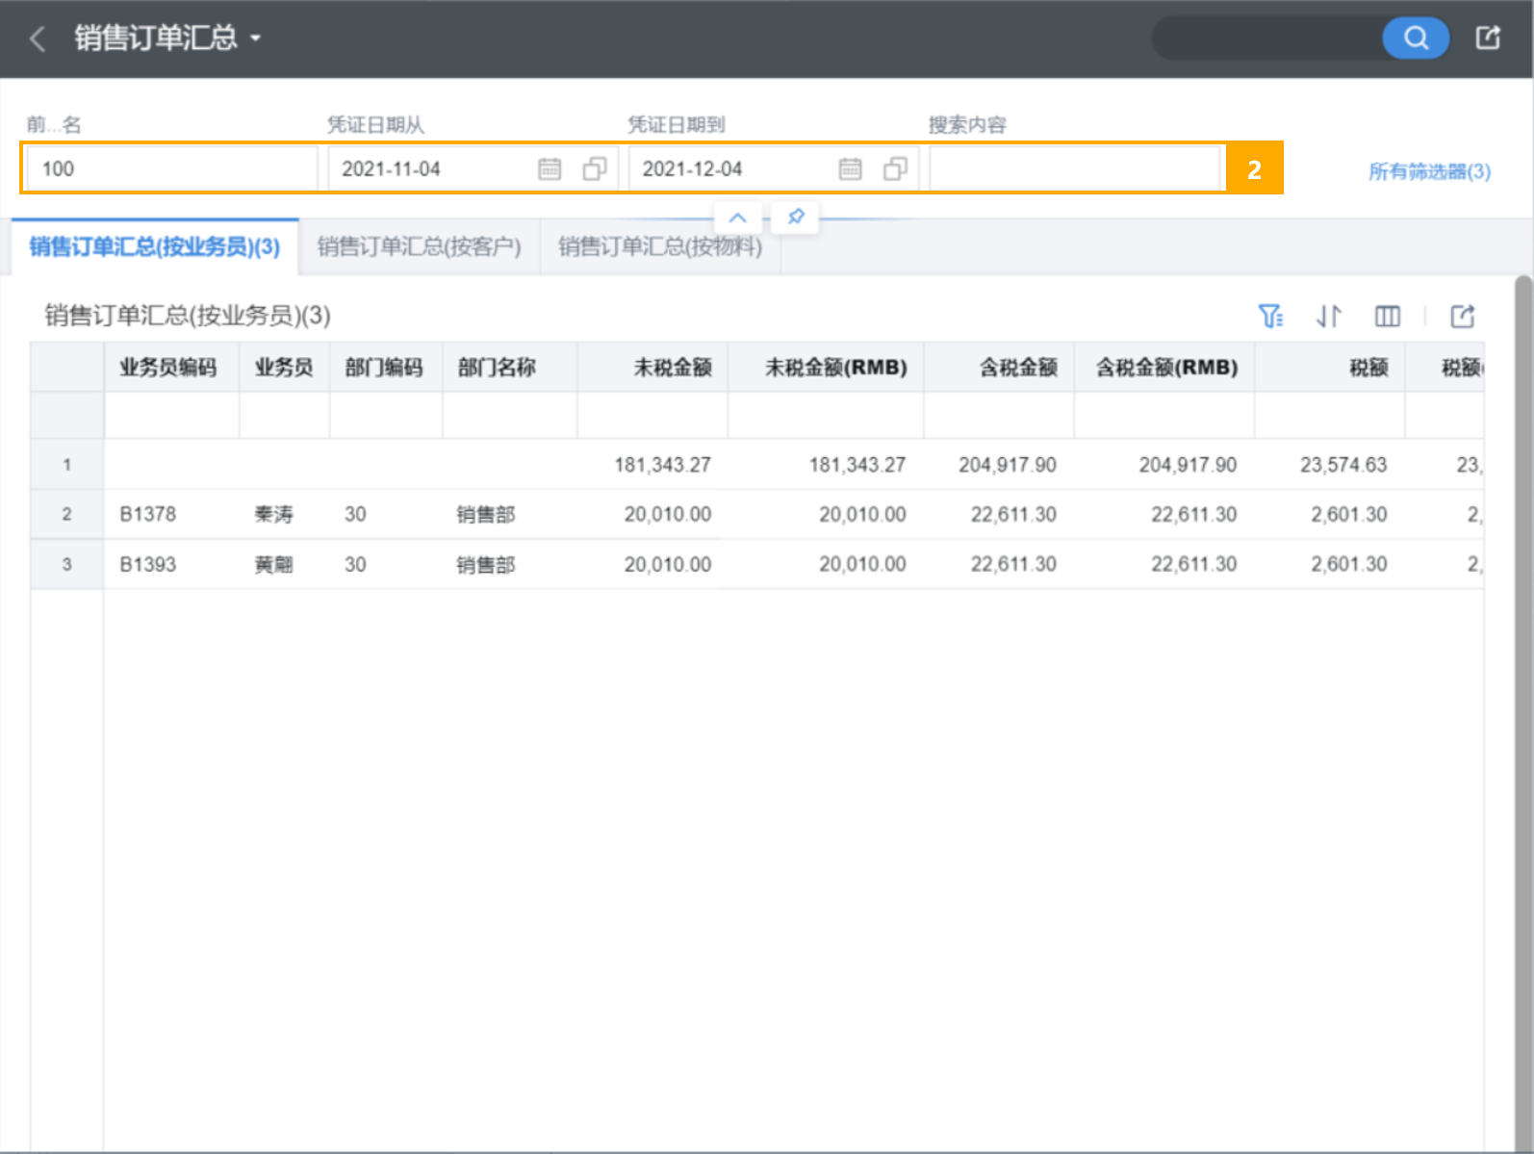Click 未税金额(RMB) column header
Screen dimensions: 1534x1154
pos(826,367)
